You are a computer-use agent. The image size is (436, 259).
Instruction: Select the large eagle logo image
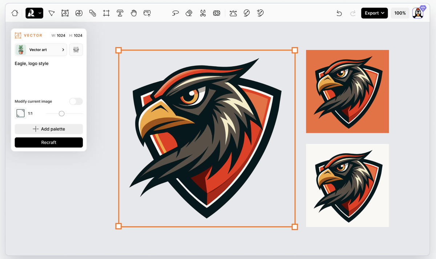[x=206, y=138]
